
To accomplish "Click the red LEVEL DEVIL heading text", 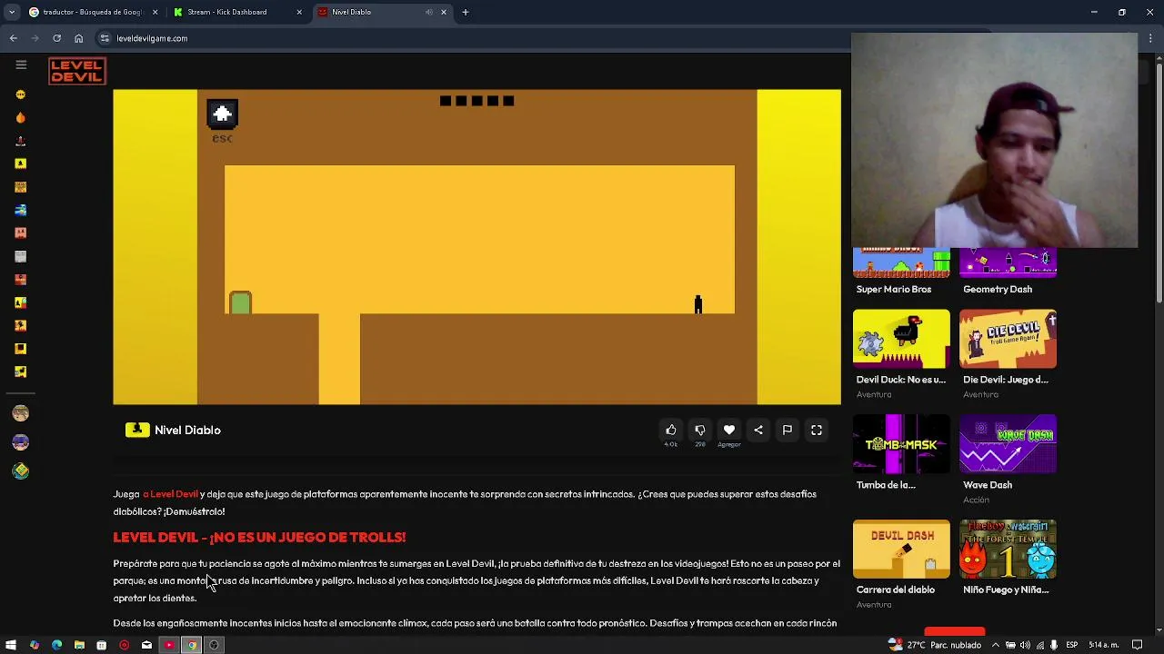I will click(x=259, y=538).
